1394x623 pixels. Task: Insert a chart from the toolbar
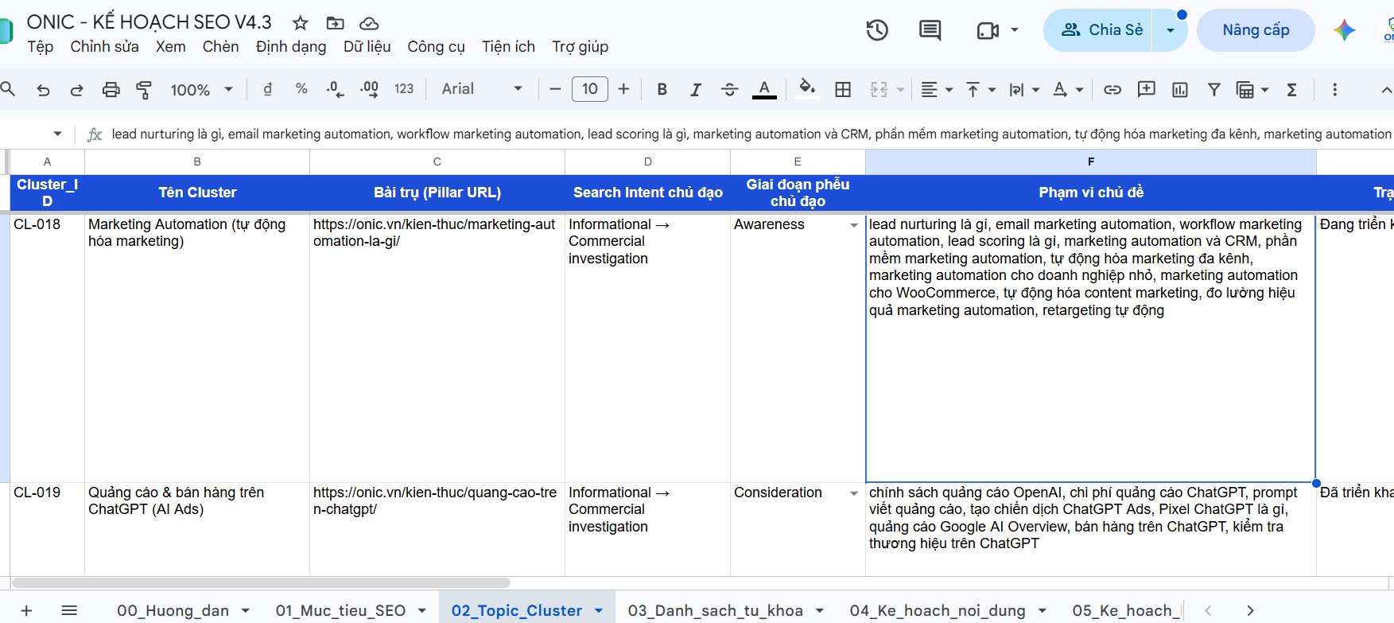click(1180, 90)
